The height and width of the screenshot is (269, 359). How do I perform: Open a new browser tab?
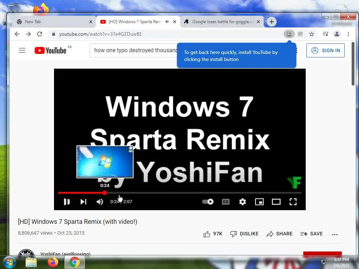click(x=272, y=22)
